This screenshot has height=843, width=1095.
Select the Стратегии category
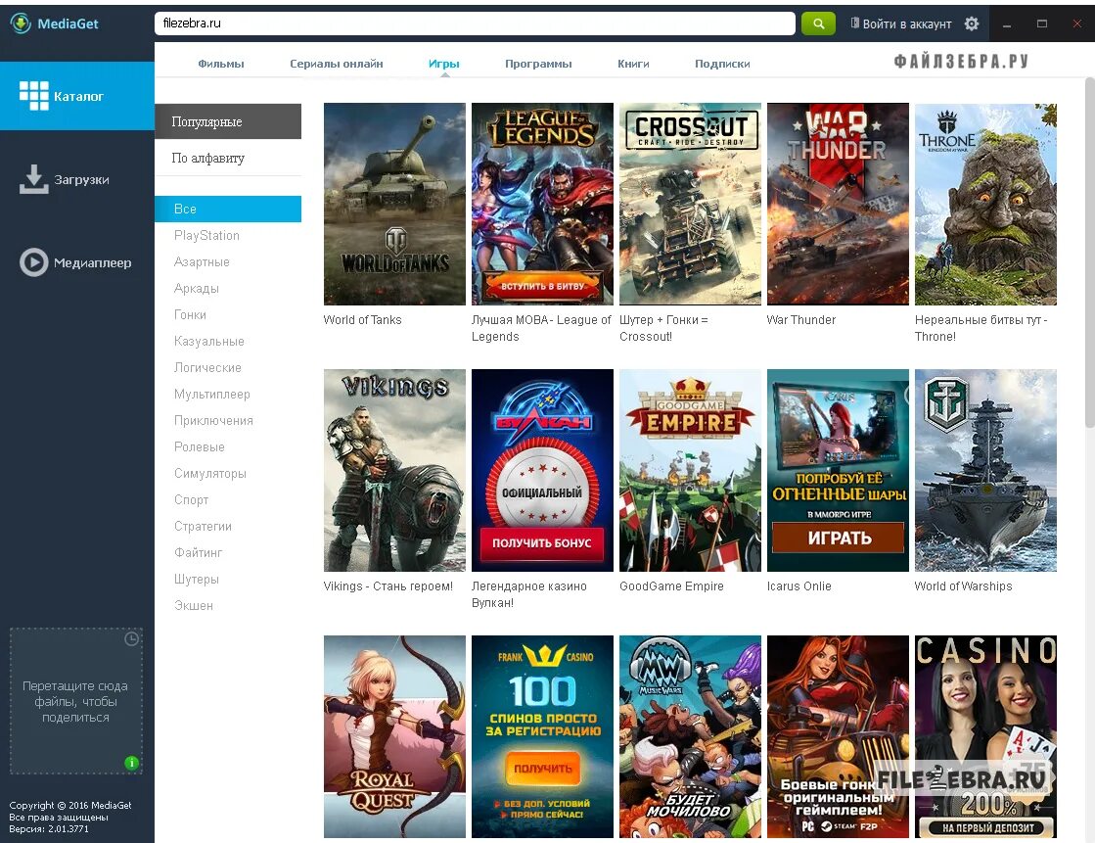tap(203, 527)
